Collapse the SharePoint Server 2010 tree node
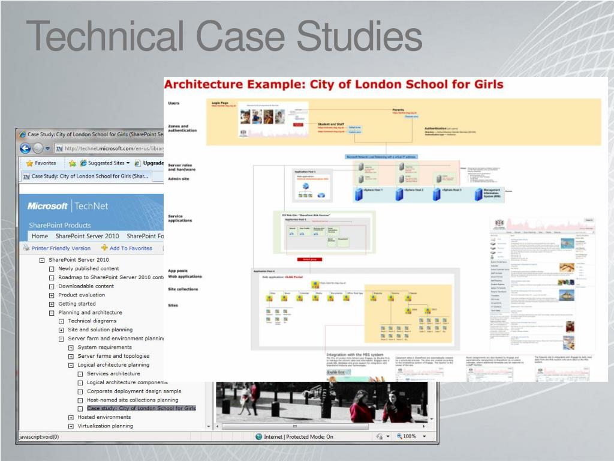Viewport: 614px width, 461px height. pyautogui.click(x=42, y=260)
